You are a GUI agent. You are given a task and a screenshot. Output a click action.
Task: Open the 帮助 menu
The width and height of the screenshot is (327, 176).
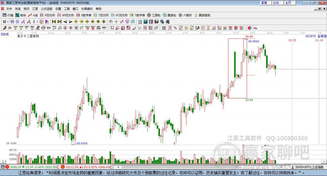[x=98, y=9]
